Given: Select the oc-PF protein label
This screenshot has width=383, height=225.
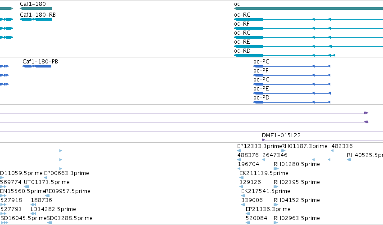Looking at the screenshot, I should pos(261,71).
